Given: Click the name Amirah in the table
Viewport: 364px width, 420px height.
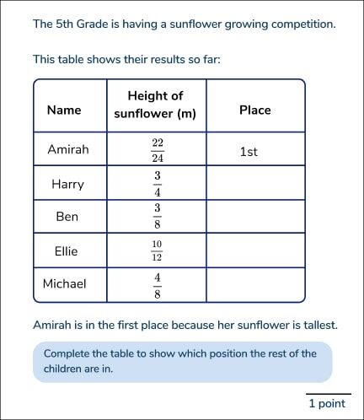Looking at the screenshot, I should click(68, 149).
